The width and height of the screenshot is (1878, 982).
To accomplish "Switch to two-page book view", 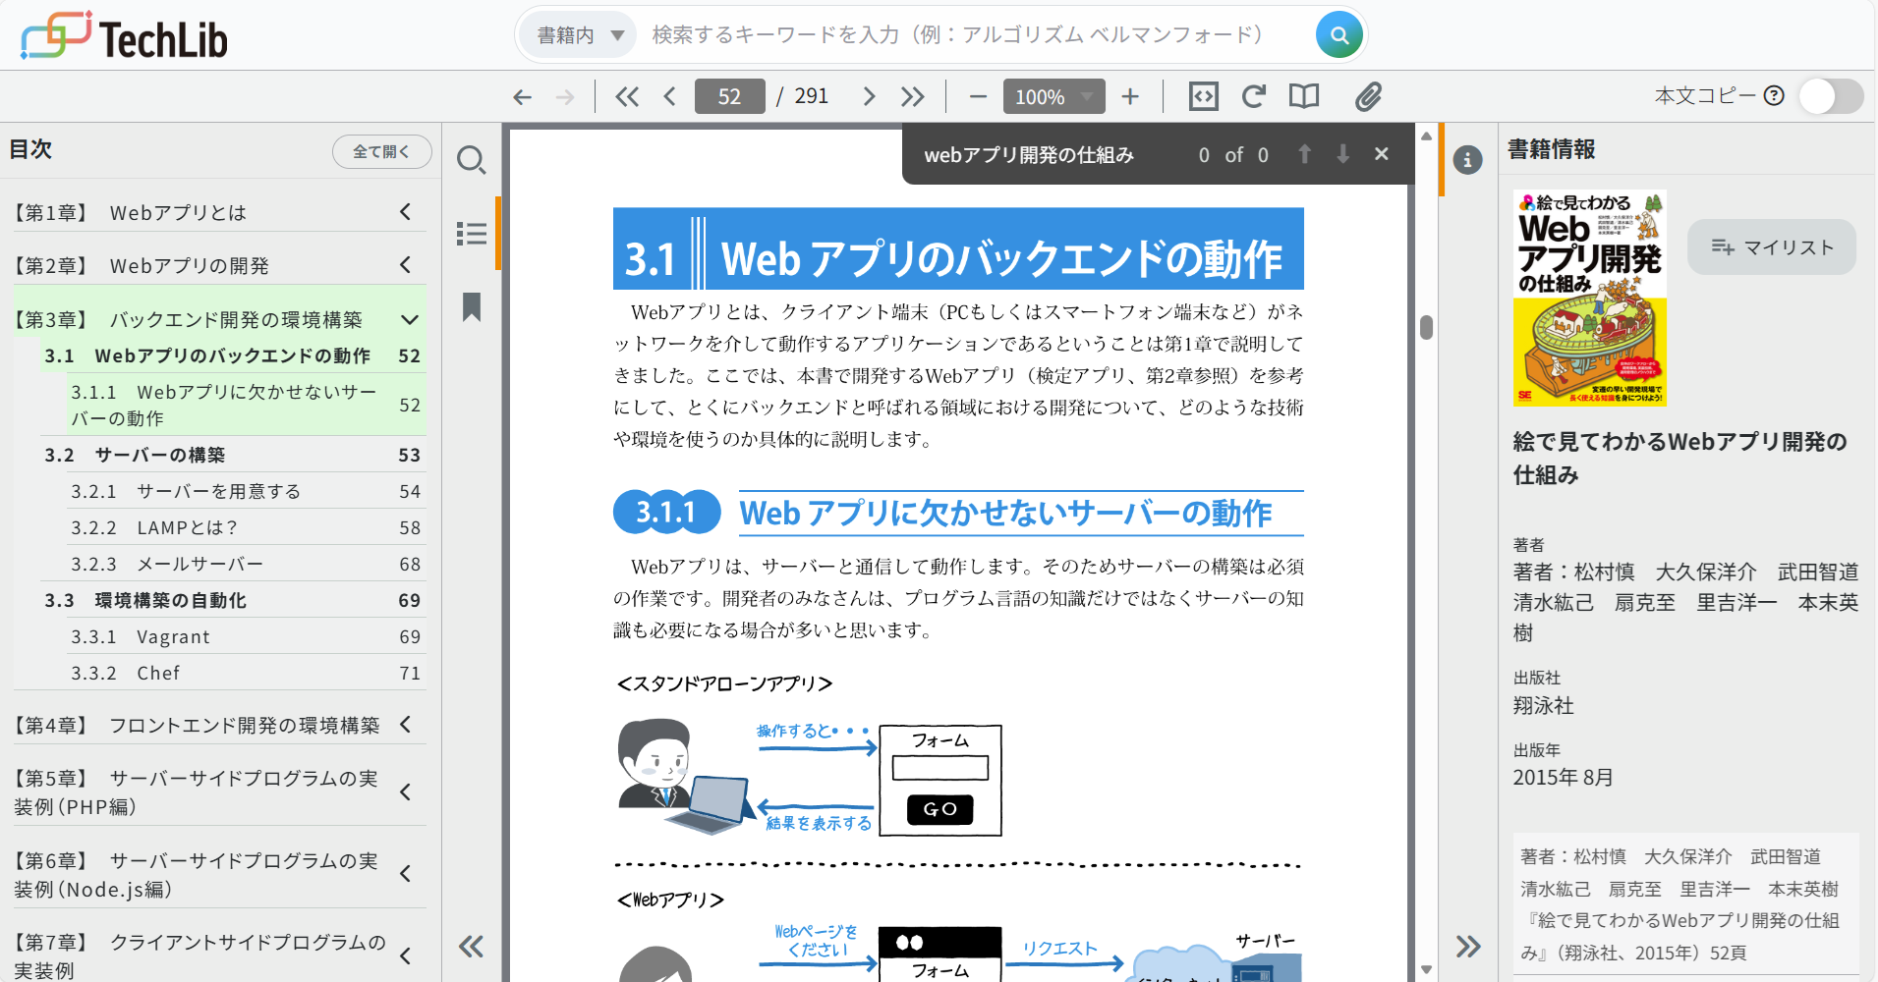I will click(1304, 96).
